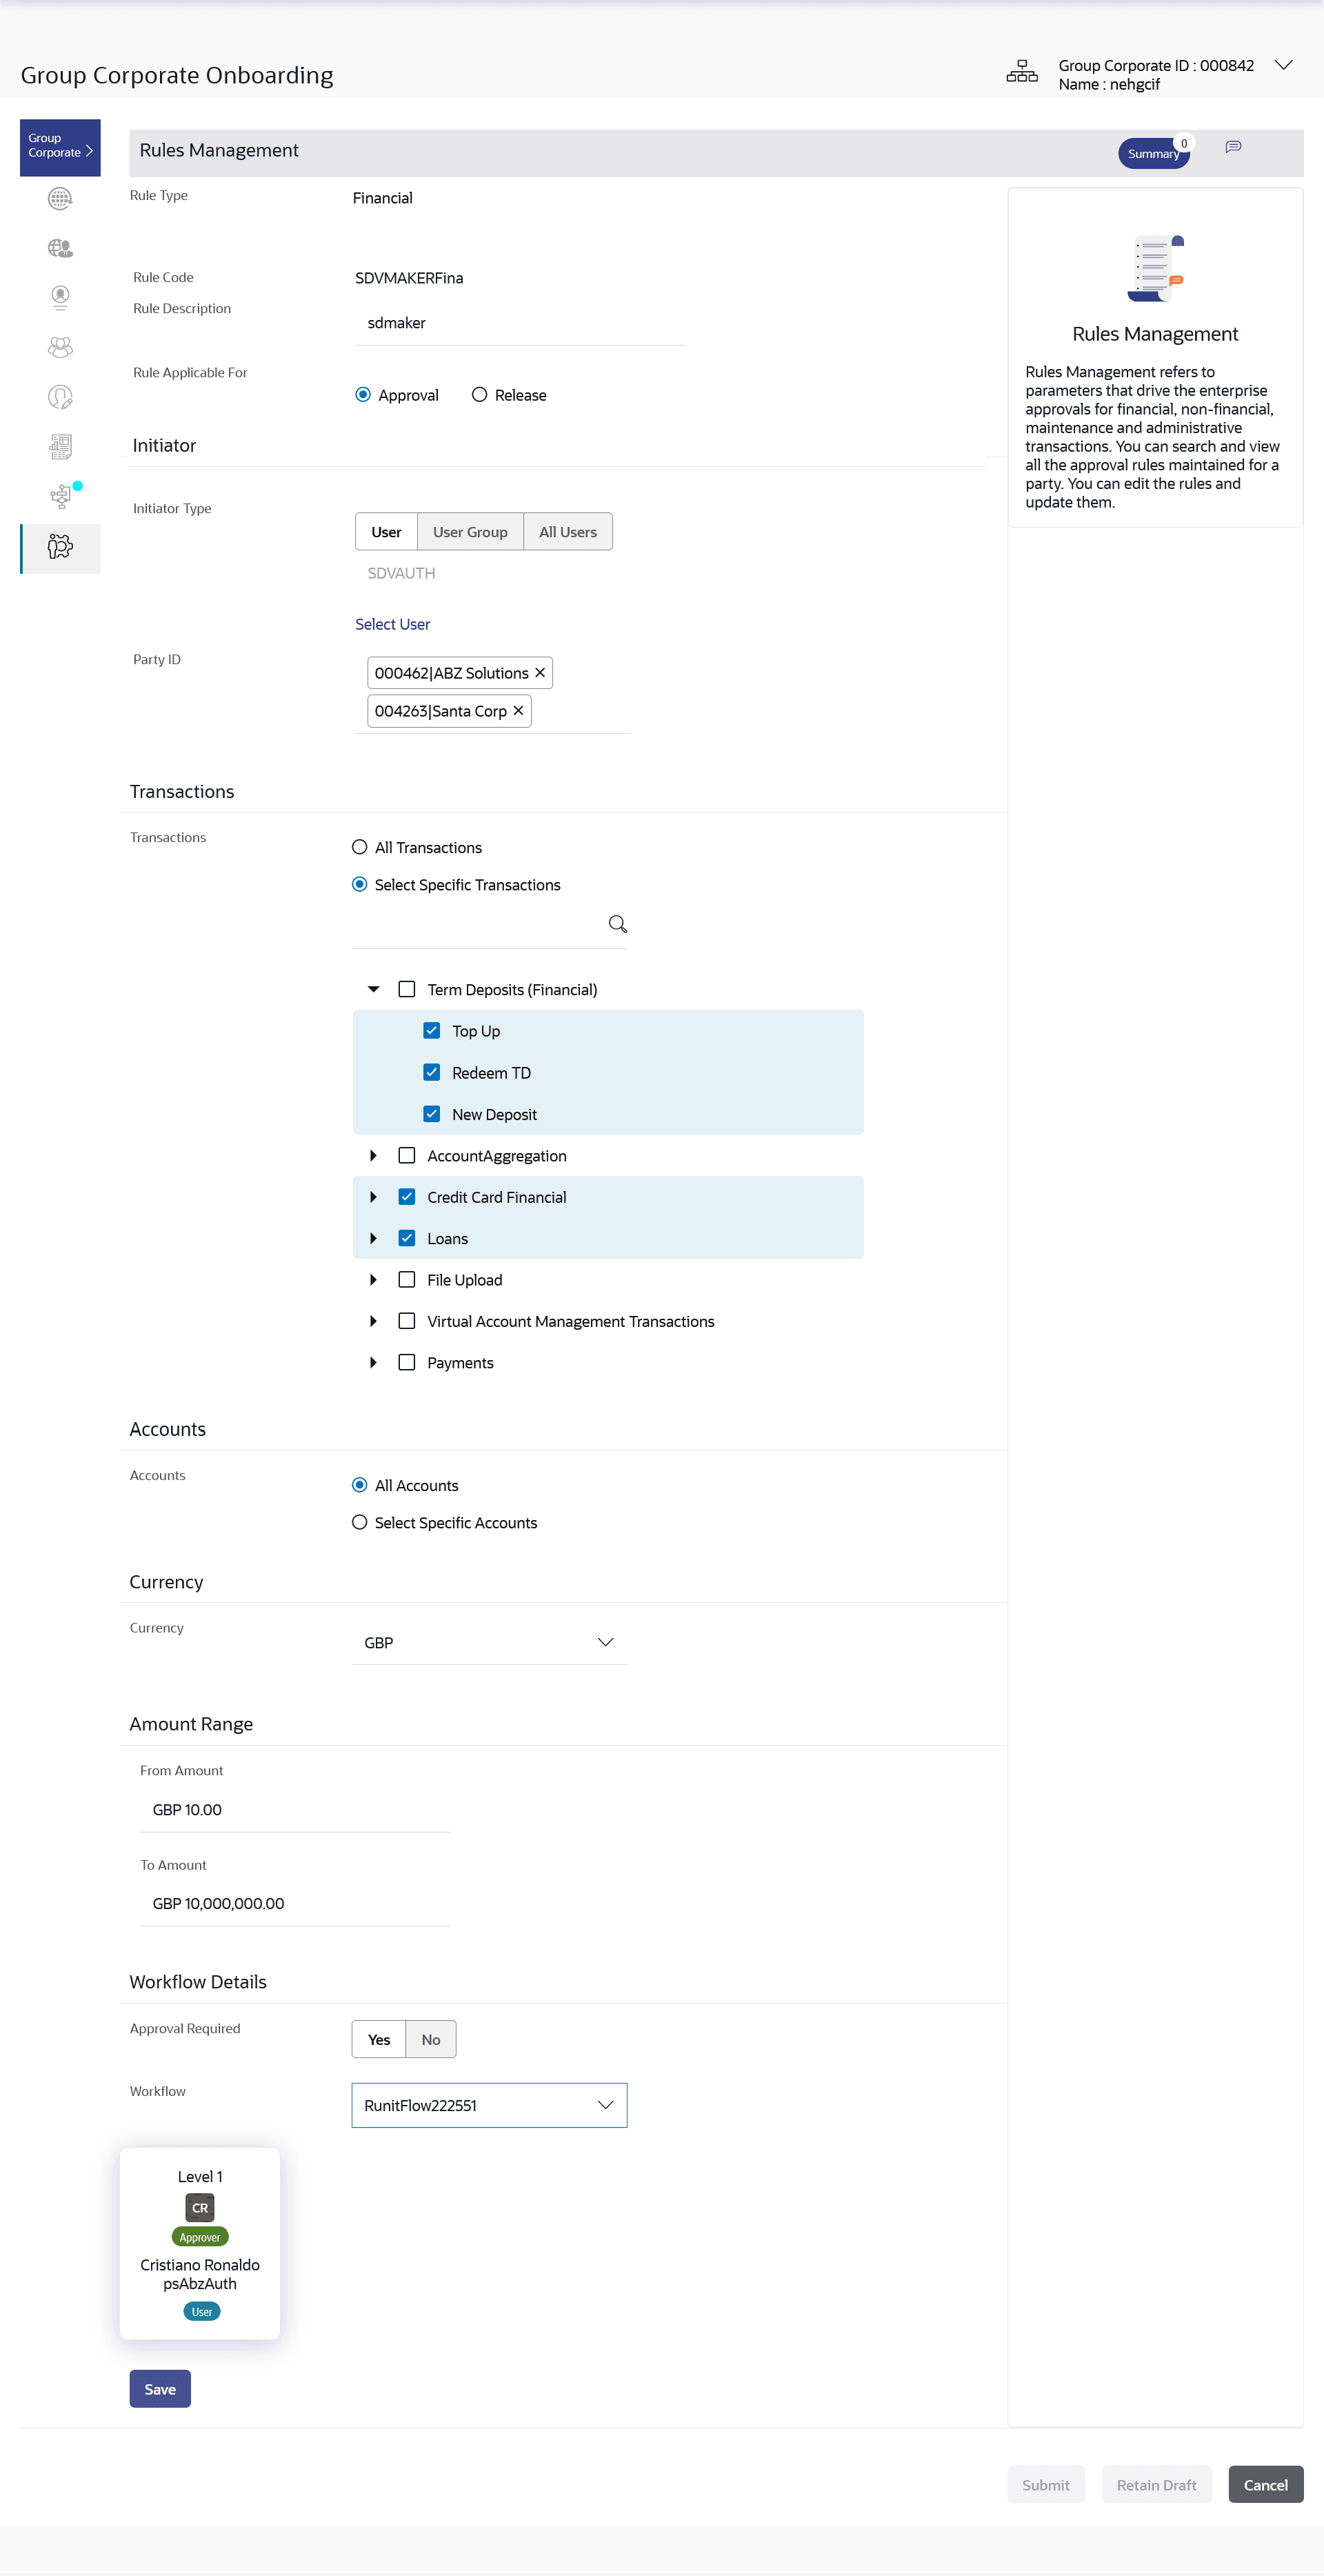Click the To Amount input field
The width and height of the screenshot is (1324, 2576).
[295, 1903]
